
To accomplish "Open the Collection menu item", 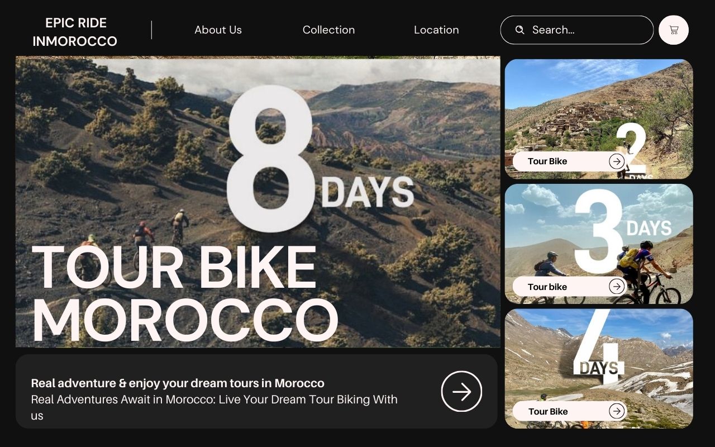I will tap(328, 30).
